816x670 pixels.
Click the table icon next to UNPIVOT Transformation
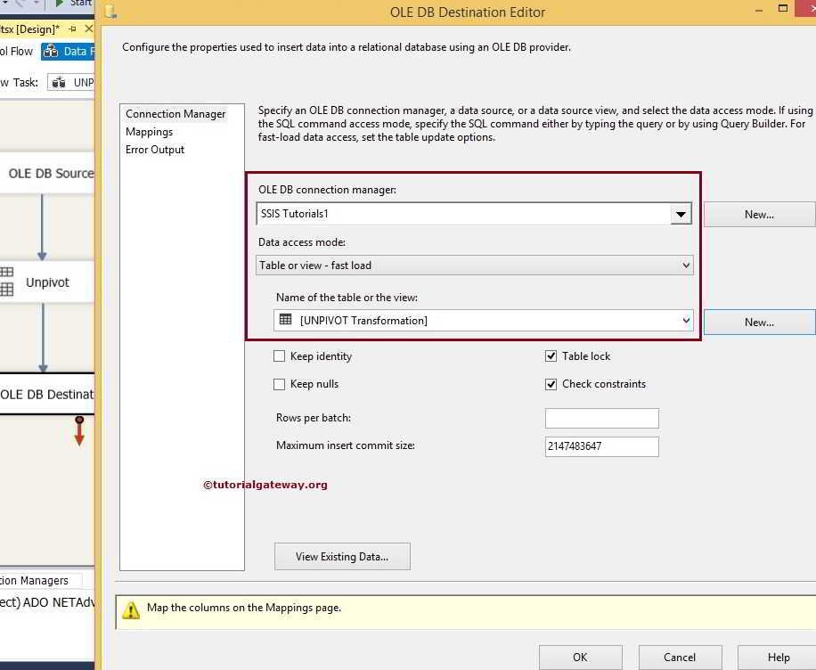(x=286, y=320)
